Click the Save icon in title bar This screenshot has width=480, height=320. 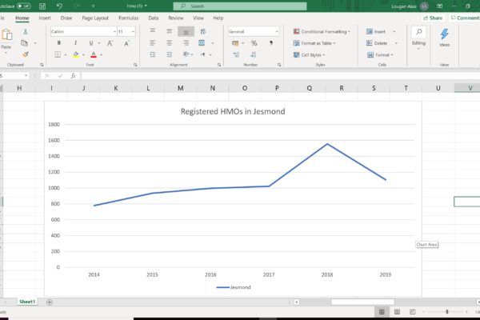(42, 6)
